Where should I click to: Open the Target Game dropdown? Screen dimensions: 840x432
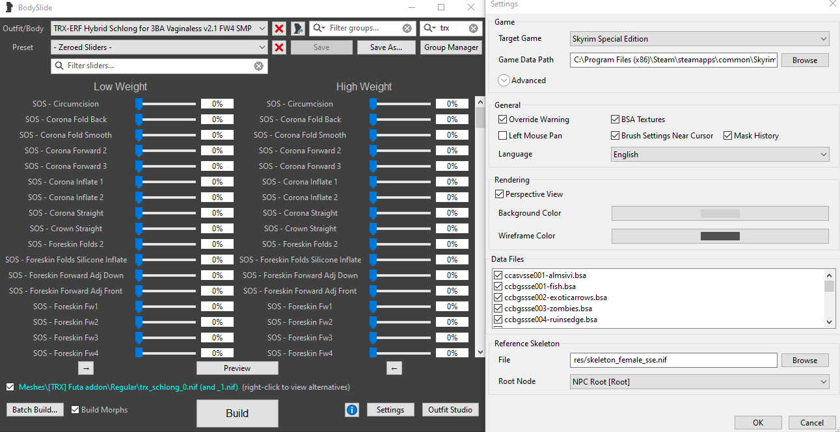(699, 39)
